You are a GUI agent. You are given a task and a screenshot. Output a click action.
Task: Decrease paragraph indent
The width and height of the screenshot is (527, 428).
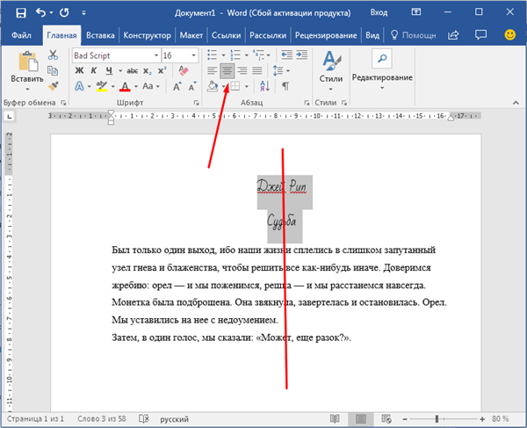pyautogui.click(x=286, y=54)
